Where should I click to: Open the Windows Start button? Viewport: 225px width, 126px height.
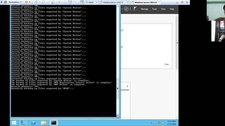[x=14, y=123]
